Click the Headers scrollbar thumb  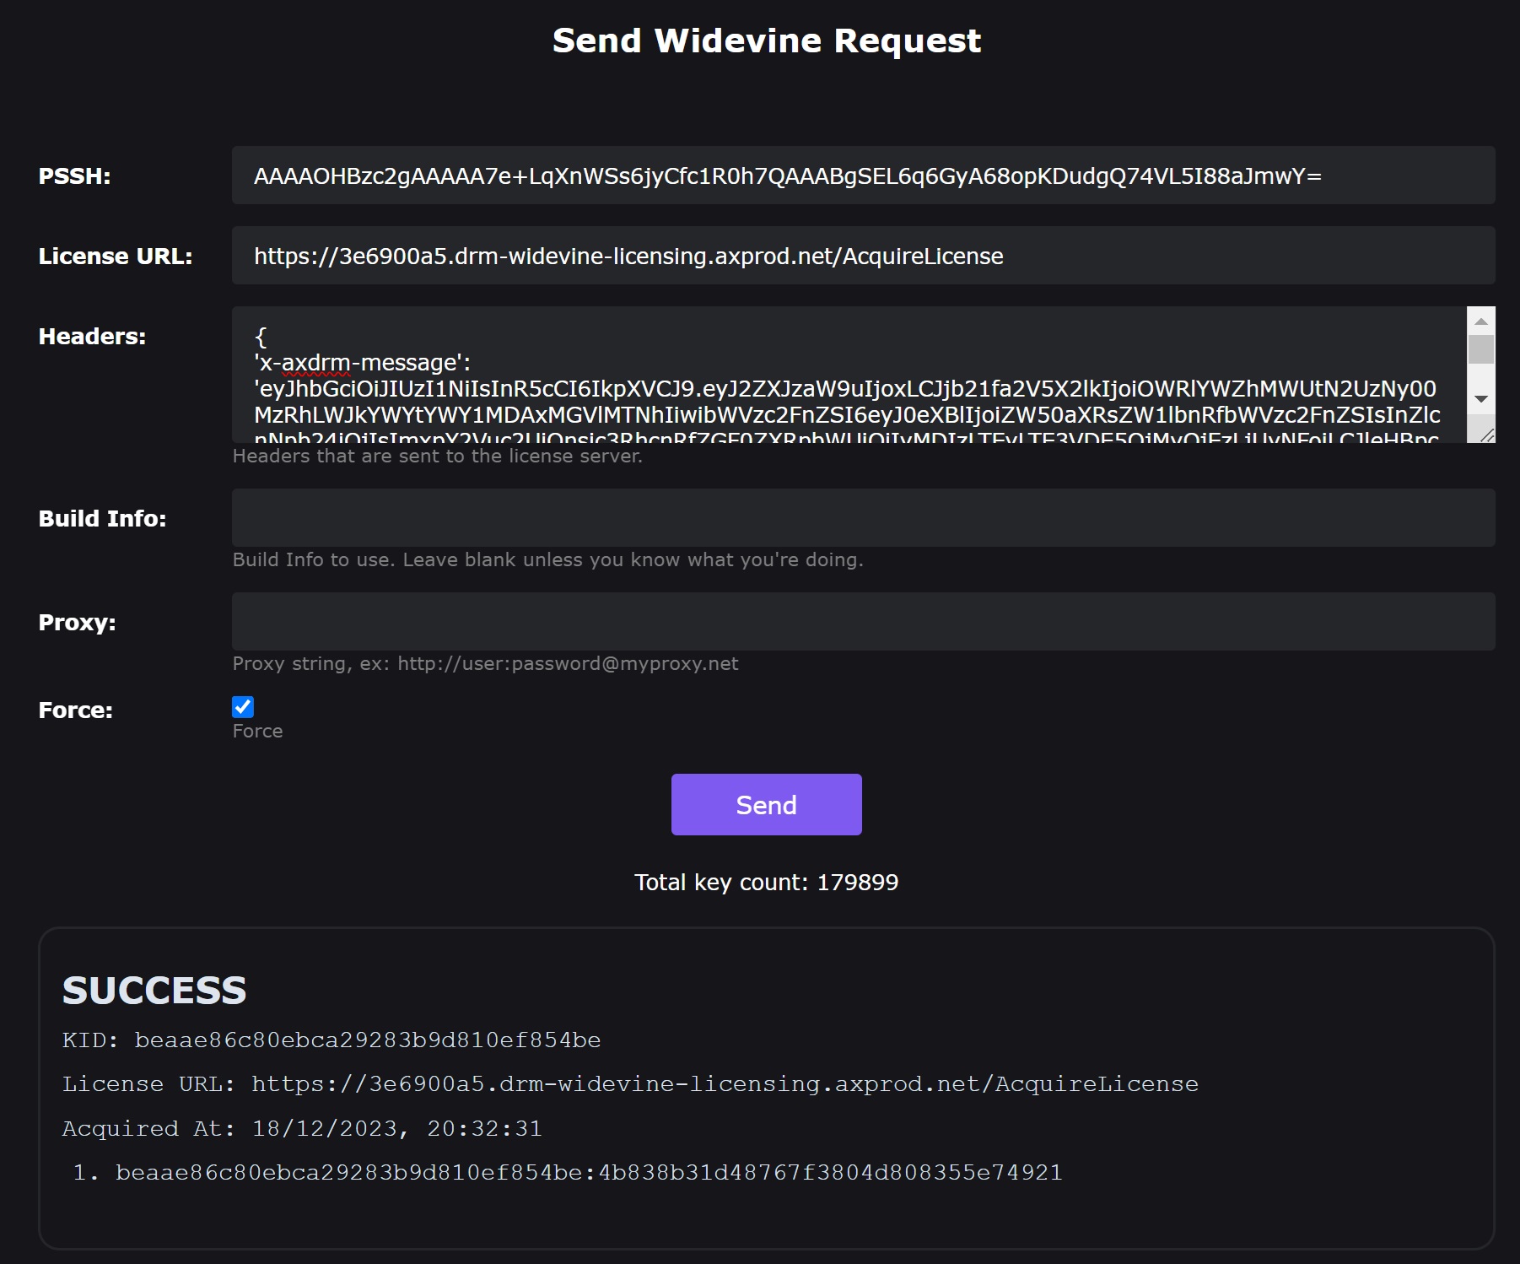click(x=1480, y=349)
